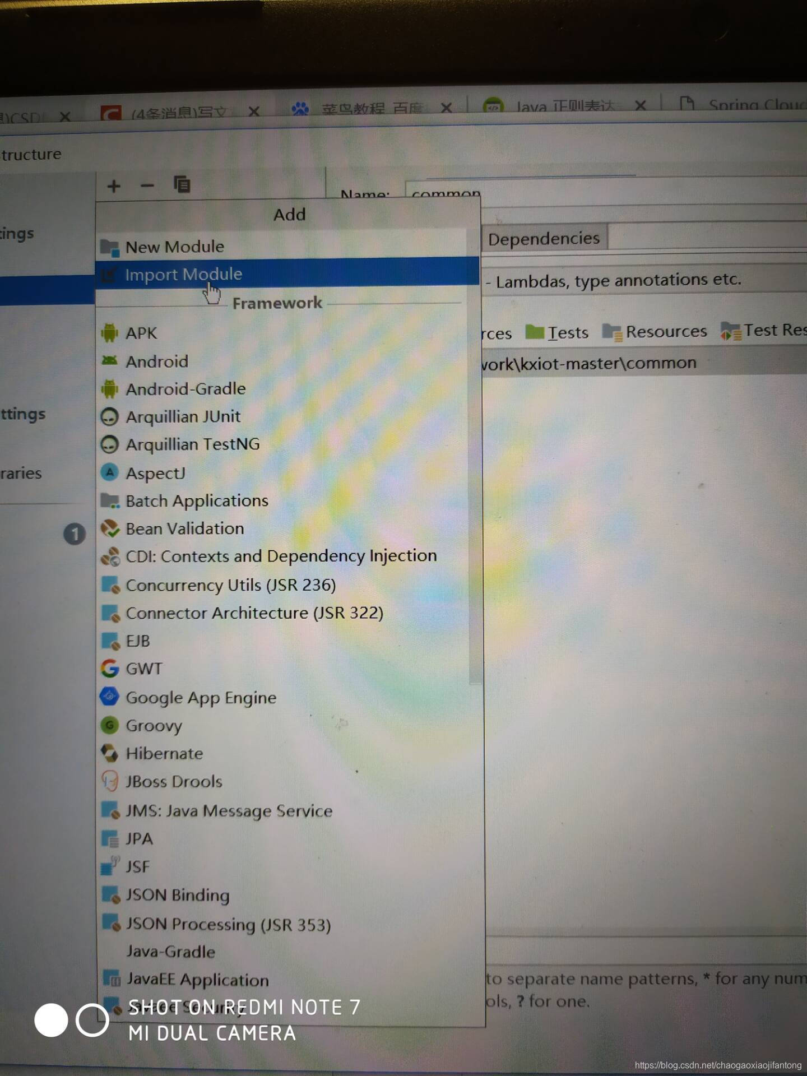Click the JBoss Drools icon
Viewport: 807px width, 1076px height.
pos(110,781)
